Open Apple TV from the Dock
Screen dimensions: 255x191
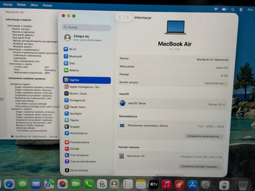[154, 184]
